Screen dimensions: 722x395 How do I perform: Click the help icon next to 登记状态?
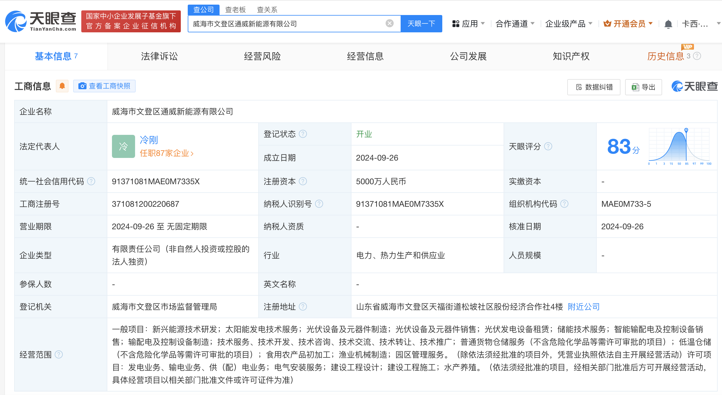303,134
